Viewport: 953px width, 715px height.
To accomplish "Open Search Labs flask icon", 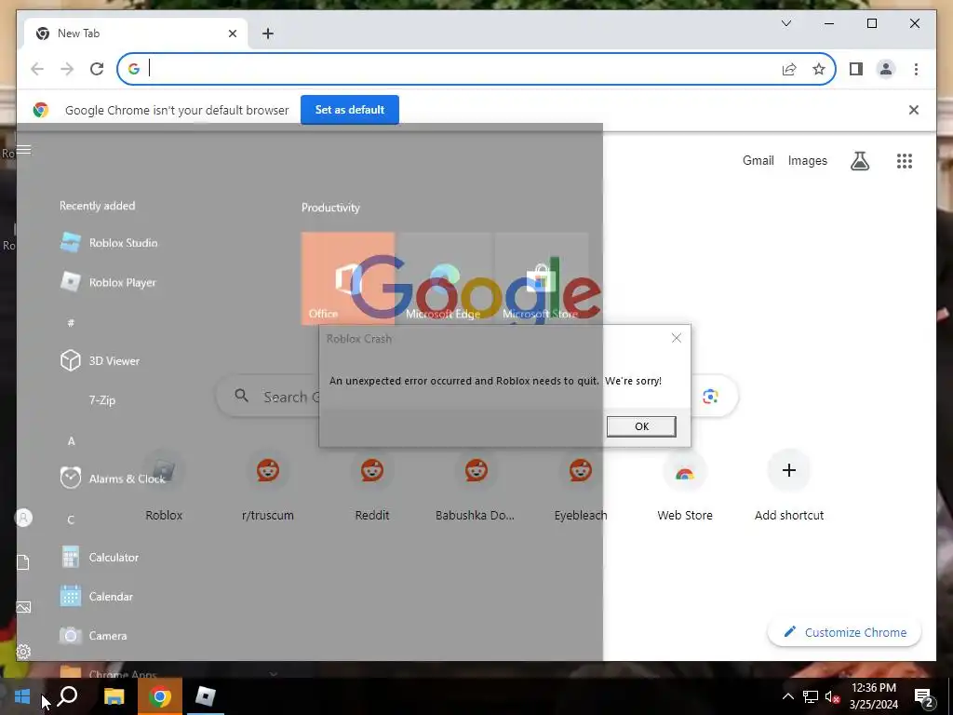I will coord(859,160).
